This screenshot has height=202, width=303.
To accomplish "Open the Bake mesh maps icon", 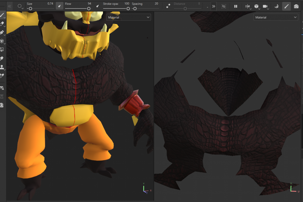I will tap(2, 88).
